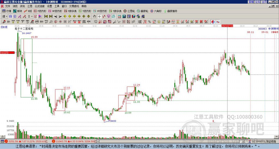Open the 板块 sector view
This screenshot has height=149, width=279.
[17, 11]
